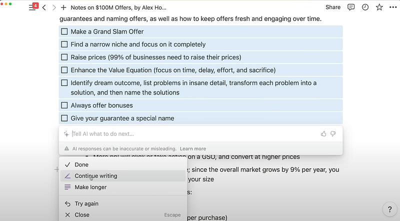Open the more options ellipsis menu
This screenshot has width=400, height=221.
pyautogui.click(x=392, y=7)
